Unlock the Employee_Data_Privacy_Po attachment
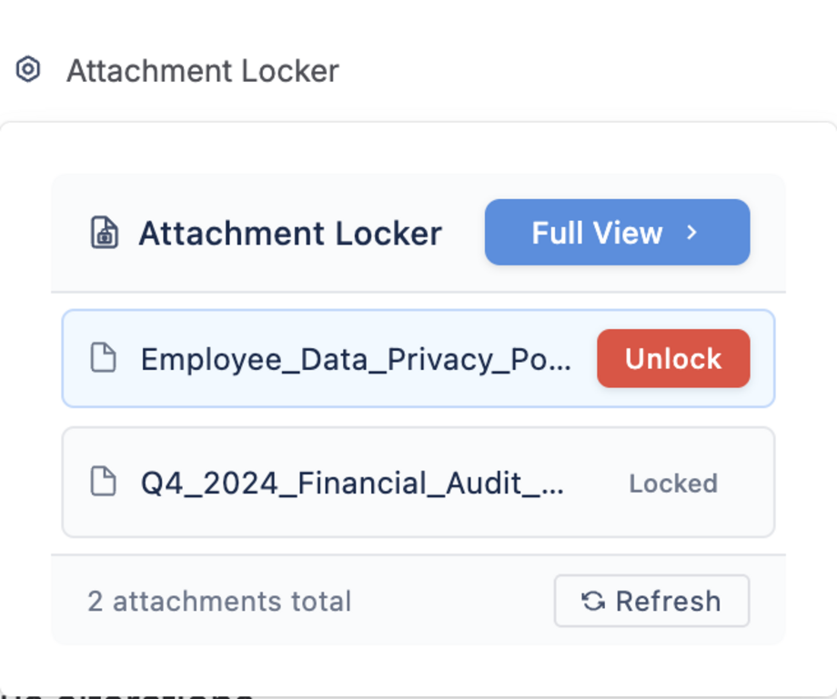This screenshot has width=837, height=699. tap(673, 358)
